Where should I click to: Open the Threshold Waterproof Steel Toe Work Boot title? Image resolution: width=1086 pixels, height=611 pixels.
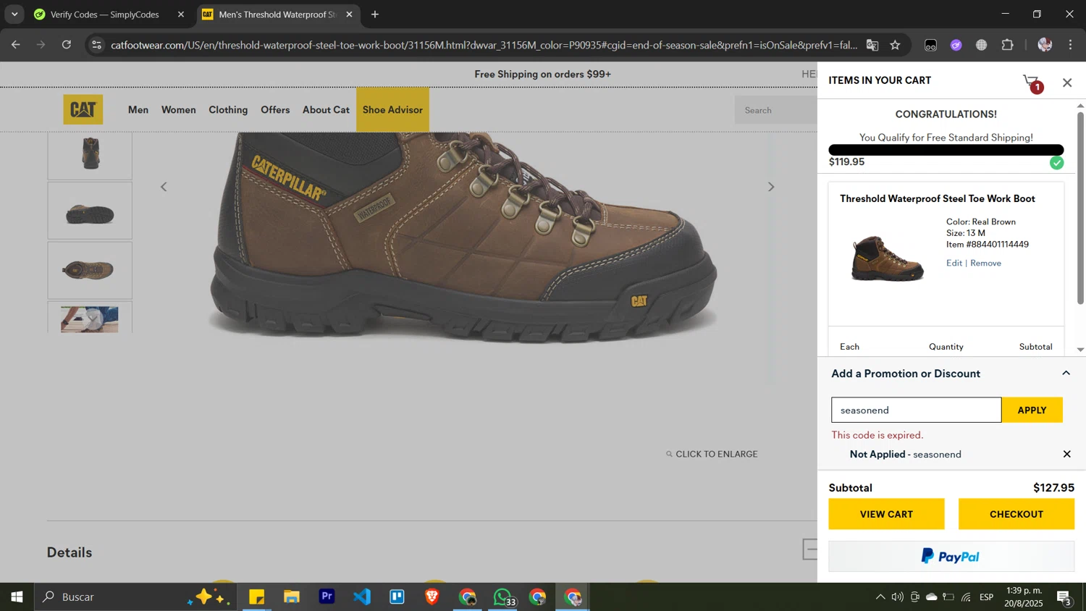pyautogui.click(x=937, y=198)
